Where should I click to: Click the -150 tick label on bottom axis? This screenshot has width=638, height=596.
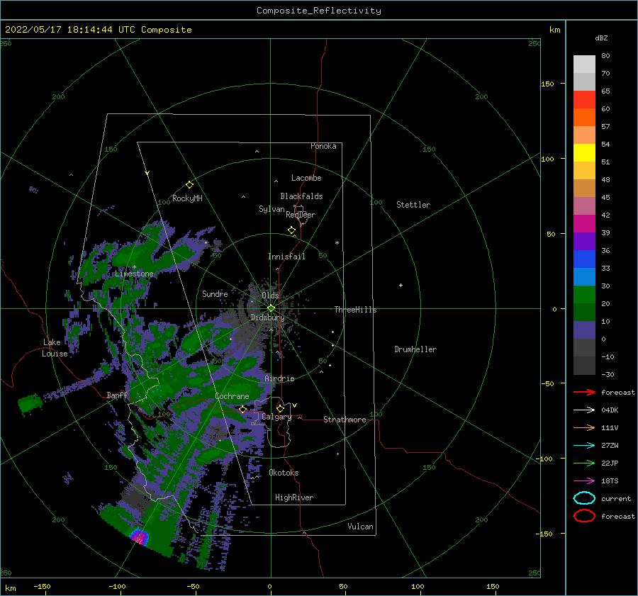[42, 586]
